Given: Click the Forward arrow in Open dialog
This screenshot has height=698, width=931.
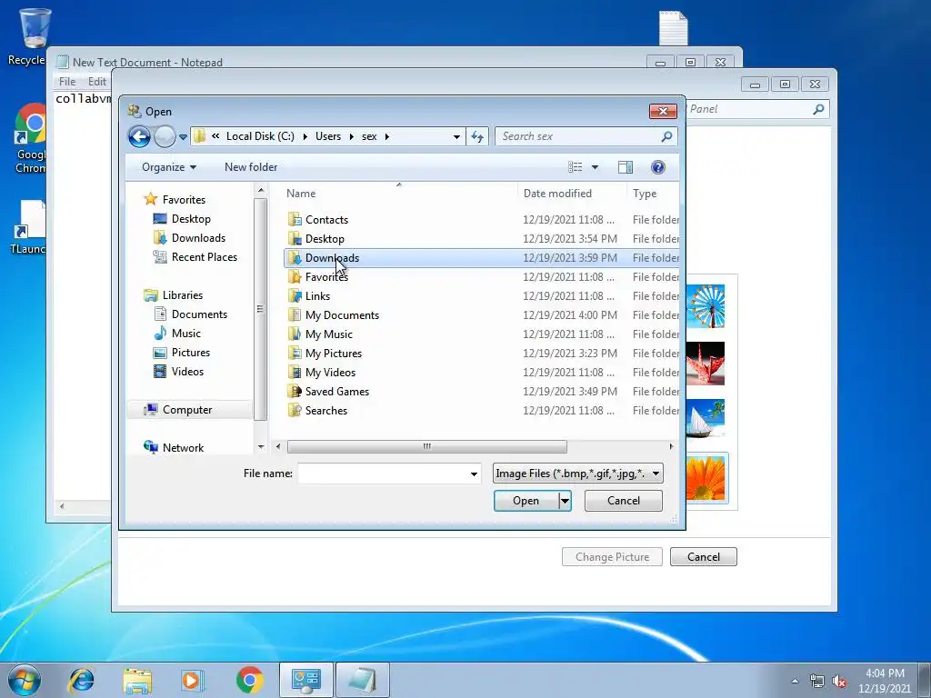Looking at the screenshot, I should pyautogui.click(x=165, y=136).
